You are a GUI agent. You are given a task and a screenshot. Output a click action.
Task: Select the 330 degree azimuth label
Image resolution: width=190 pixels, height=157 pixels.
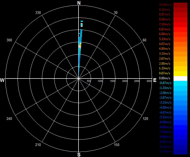tap(38, 13)
